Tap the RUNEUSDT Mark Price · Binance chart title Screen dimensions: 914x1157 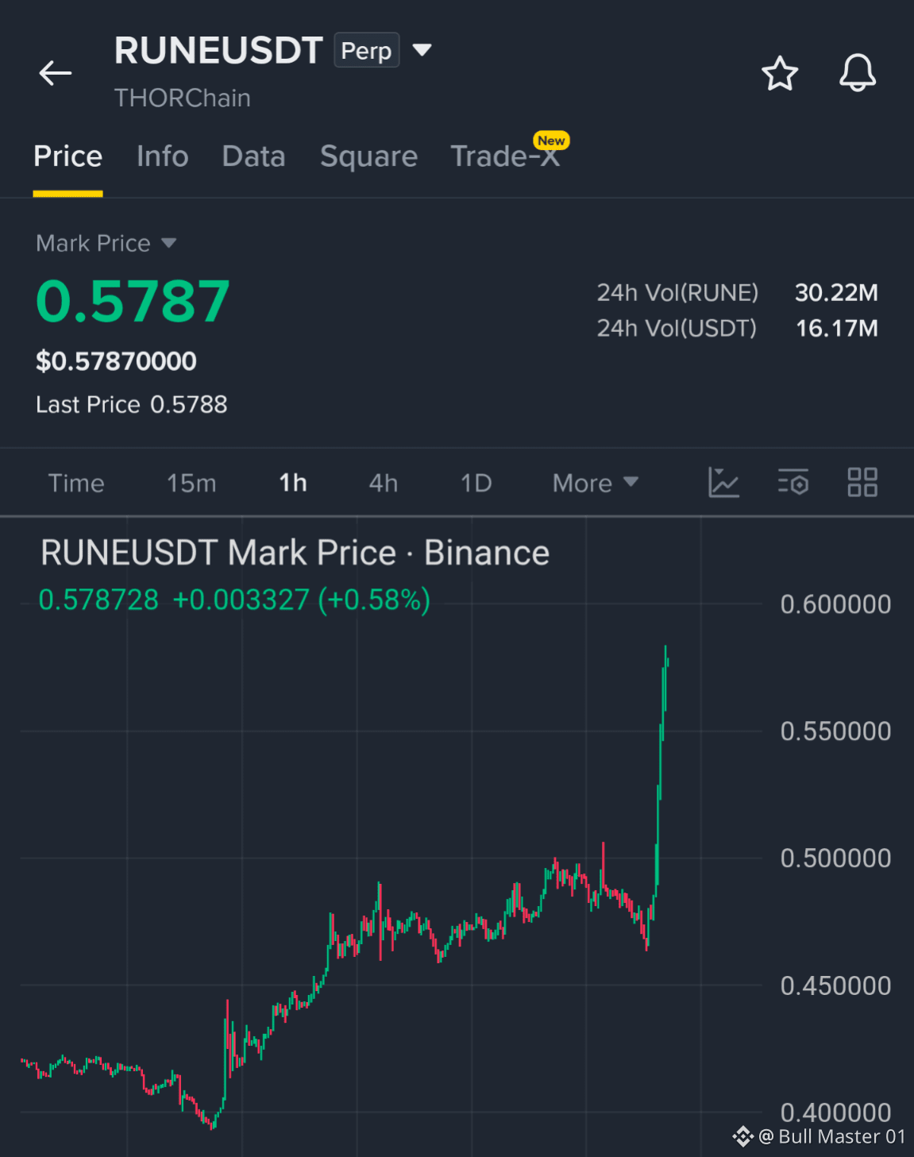(295, 553)
